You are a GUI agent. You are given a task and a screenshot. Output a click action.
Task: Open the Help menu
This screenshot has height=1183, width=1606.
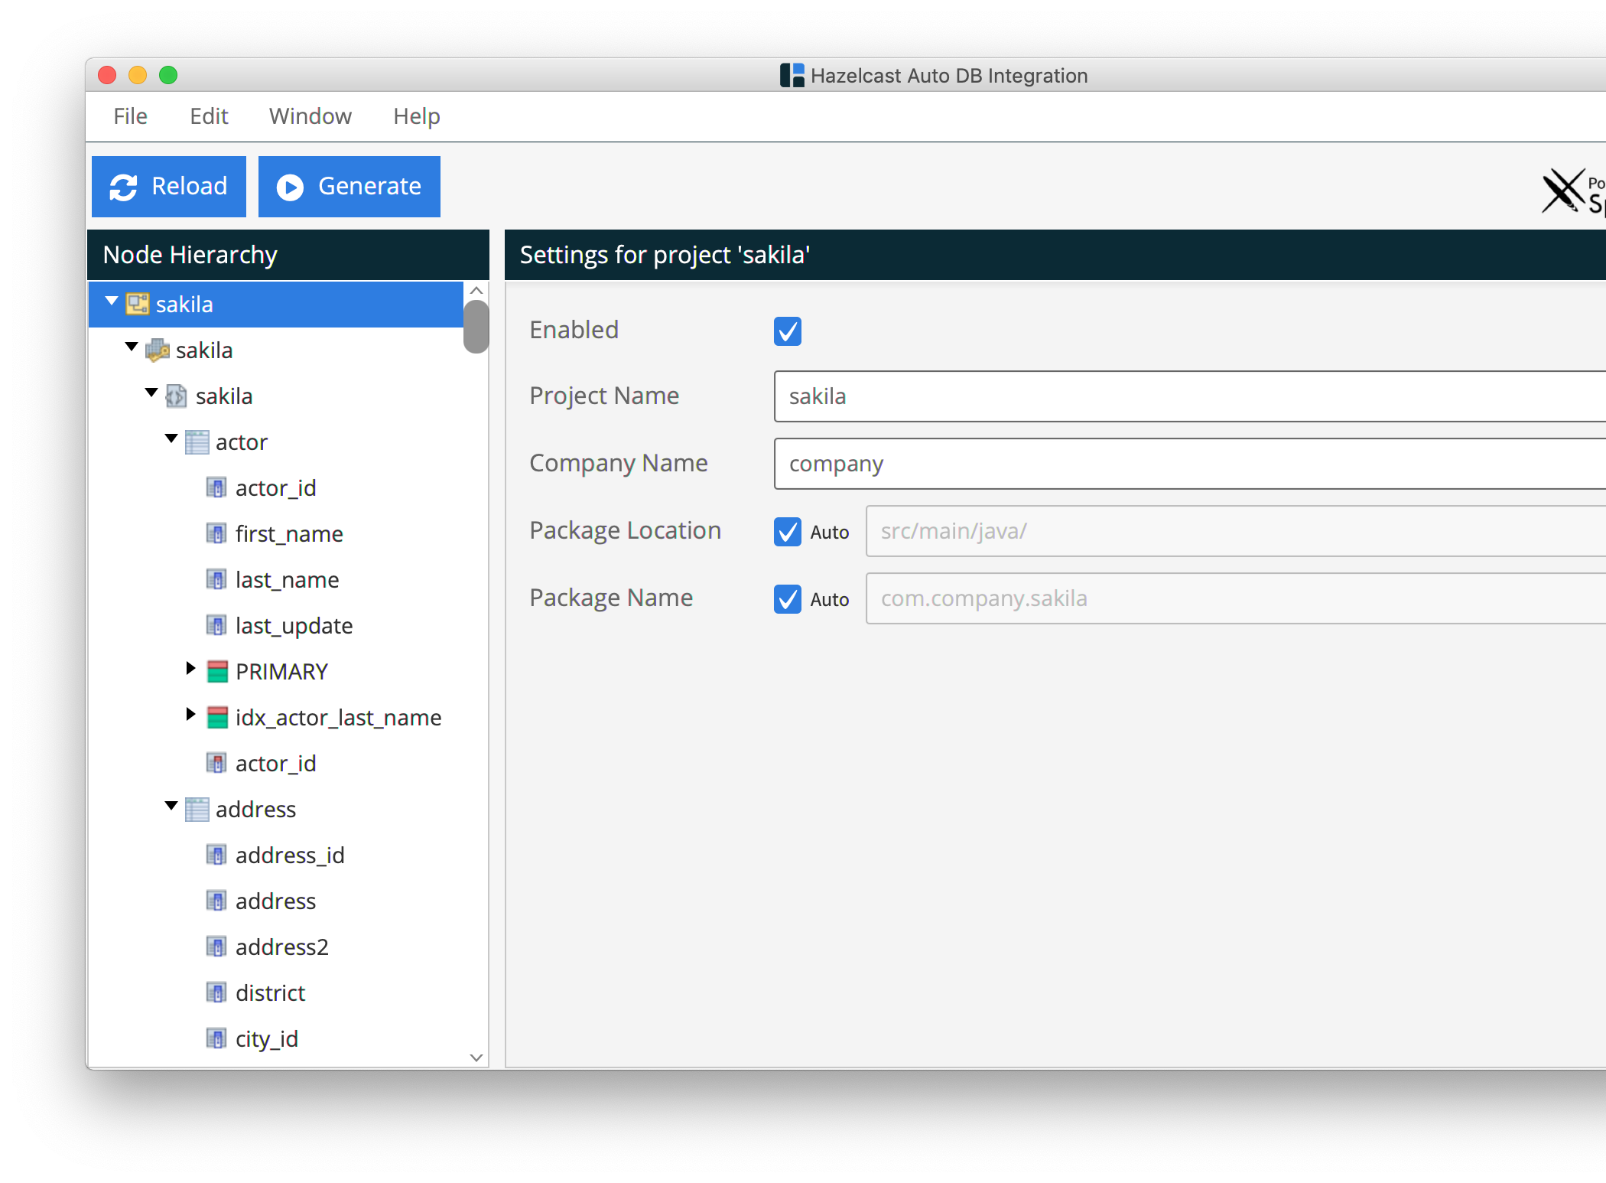417,116
